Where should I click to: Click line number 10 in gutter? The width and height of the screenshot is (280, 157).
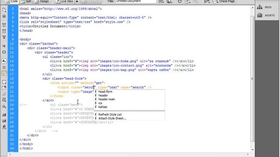tap(12, 44)
